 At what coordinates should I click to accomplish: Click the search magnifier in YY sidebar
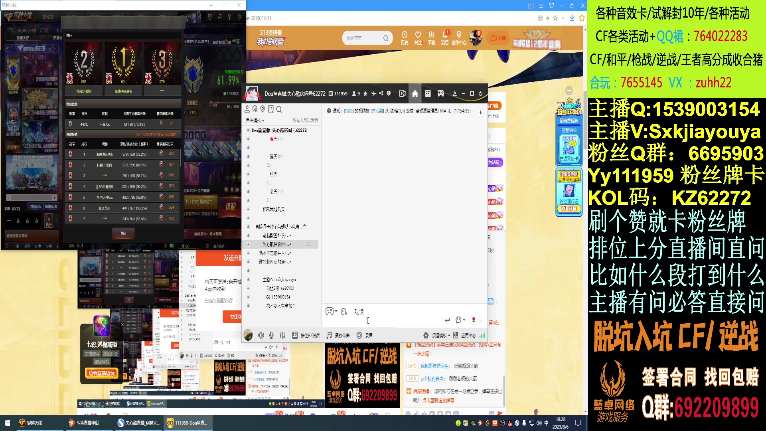coord(279,109)
